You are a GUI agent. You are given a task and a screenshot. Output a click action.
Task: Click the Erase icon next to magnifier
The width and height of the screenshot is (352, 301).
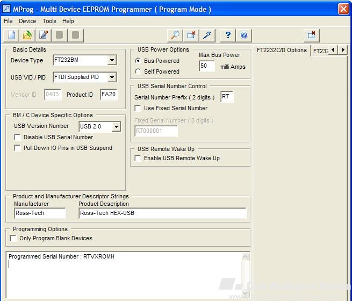pyautogui.click(x=191, y=35)
